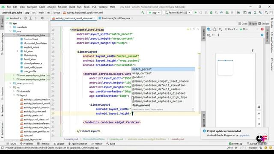The height and width of the screenshot is (154, 274).
Task: Open activity_main.xml layout file
Action: pyautogui.click(x=33, y=115)
